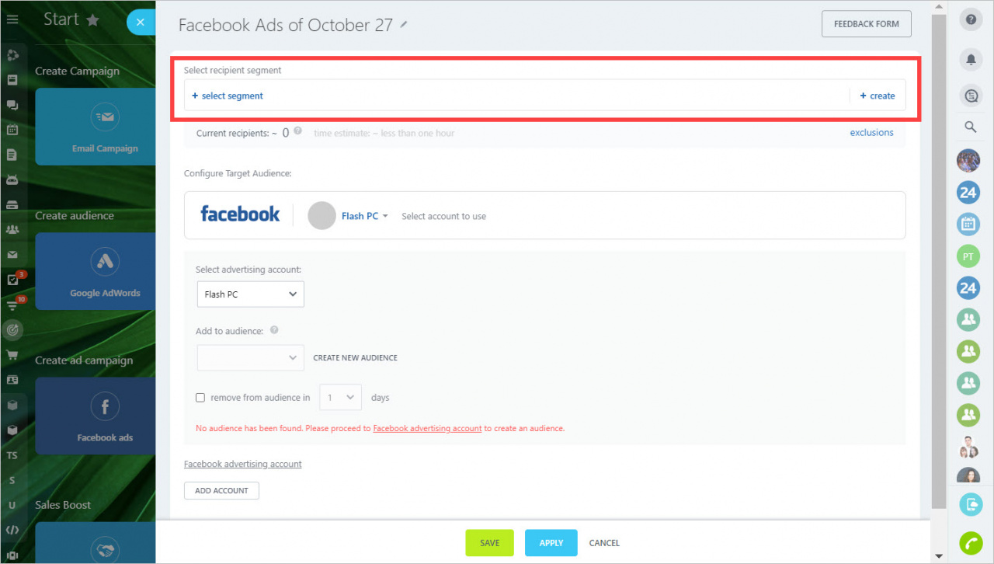Open notifications bell icon
Screen dimensions: 994x564
[969, 58]
